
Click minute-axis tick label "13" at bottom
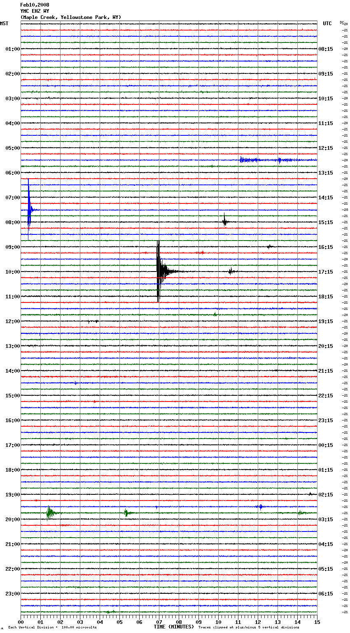pos(278,622)
